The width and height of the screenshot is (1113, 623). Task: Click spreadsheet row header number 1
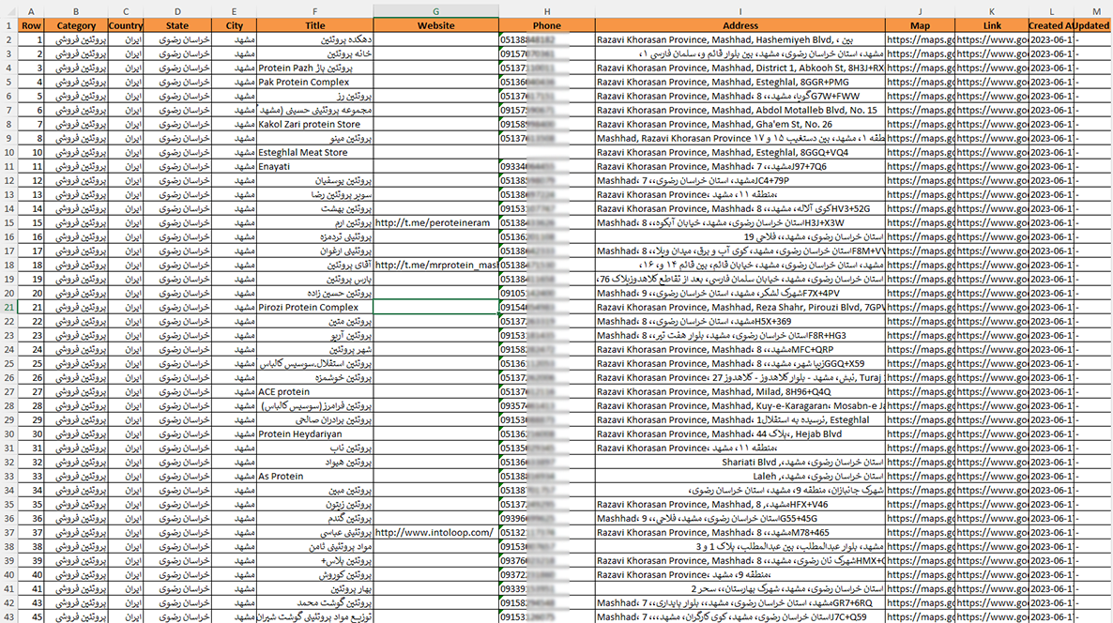[x=9, y=25]
